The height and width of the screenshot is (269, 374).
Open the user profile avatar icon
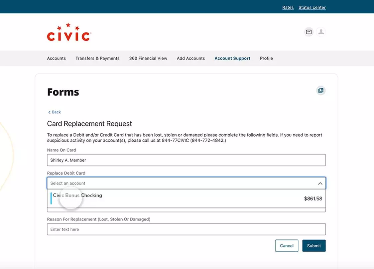321,32
